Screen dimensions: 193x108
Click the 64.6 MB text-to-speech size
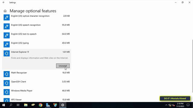tap(66, 34)
